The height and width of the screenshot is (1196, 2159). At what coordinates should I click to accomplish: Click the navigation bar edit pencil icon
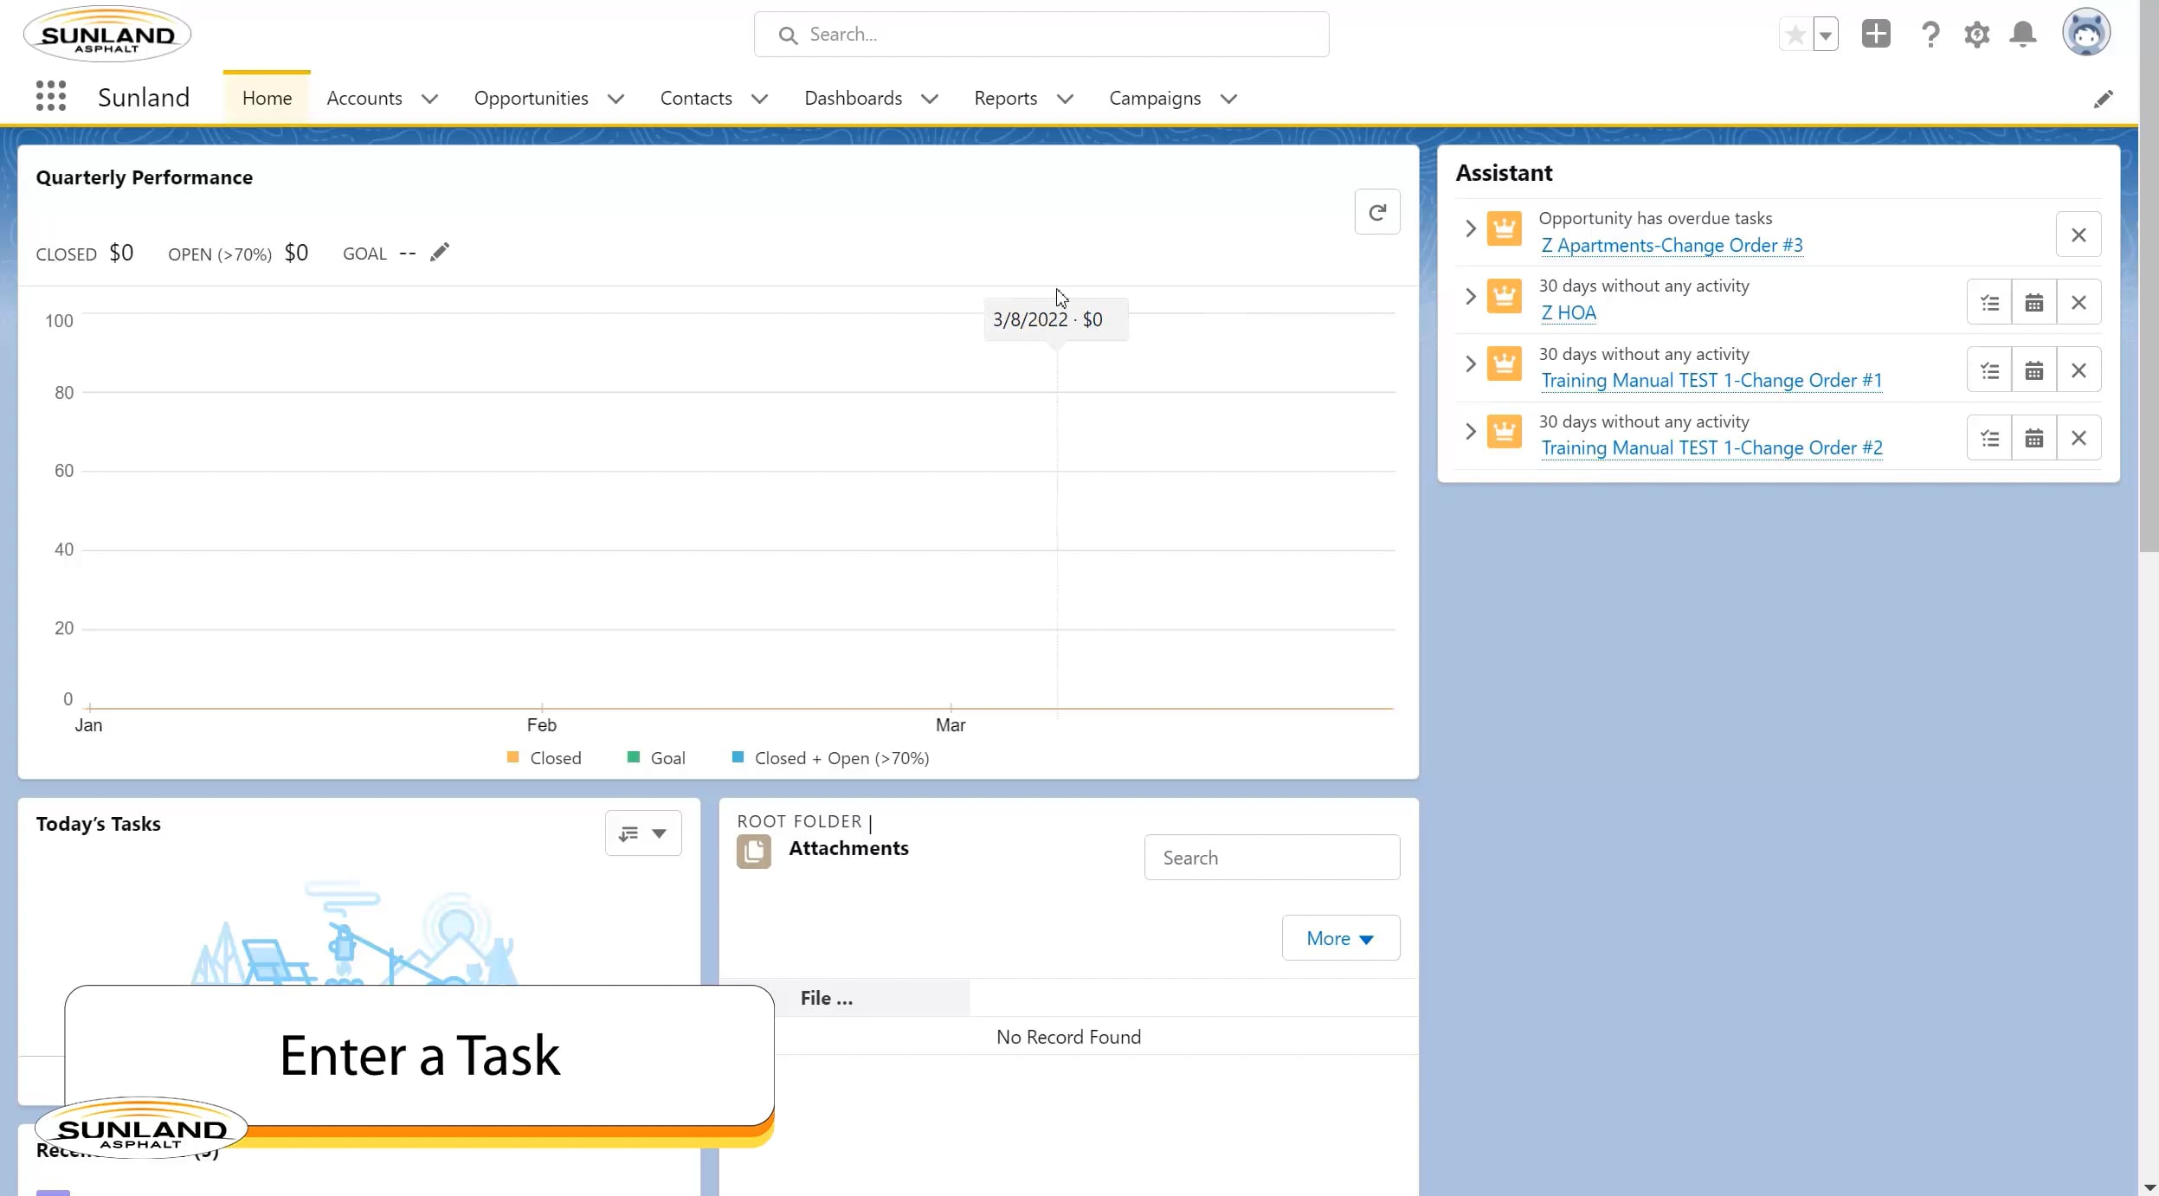(2103, 99)
